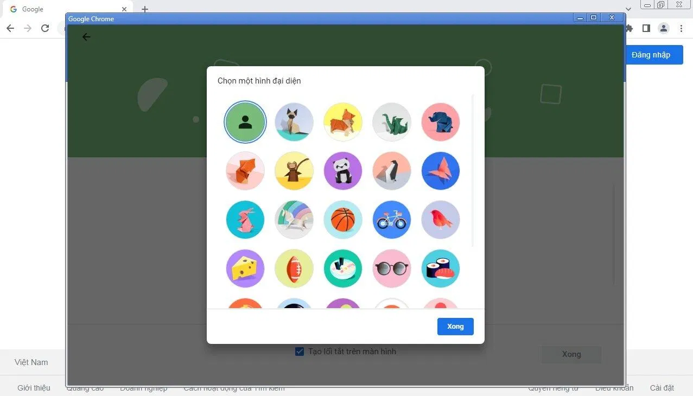
Task: Select the cheese wedge avatar
Action: click(245, 269)
